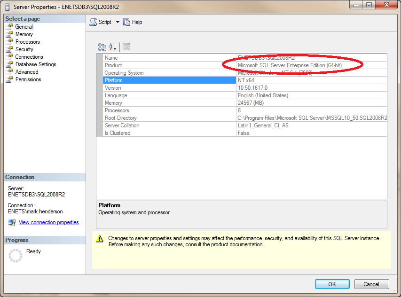Go to the Processors page
Image resolution: width=401 pixels, height=297 pixels.
(27, 42)
